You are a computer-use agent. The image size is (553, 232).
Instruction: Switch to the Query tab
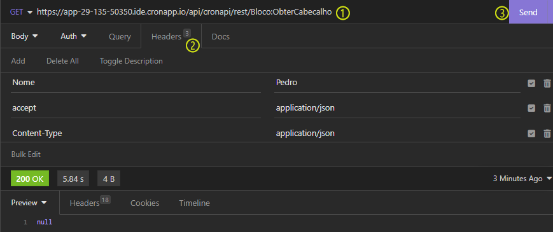tap(120, 37)
